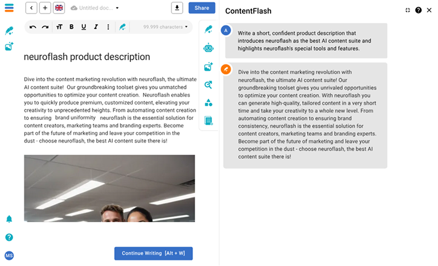Viewport: 438px width, 266px height.
Task: Open the chatbot robot tool
Action: tap(209, 48)
